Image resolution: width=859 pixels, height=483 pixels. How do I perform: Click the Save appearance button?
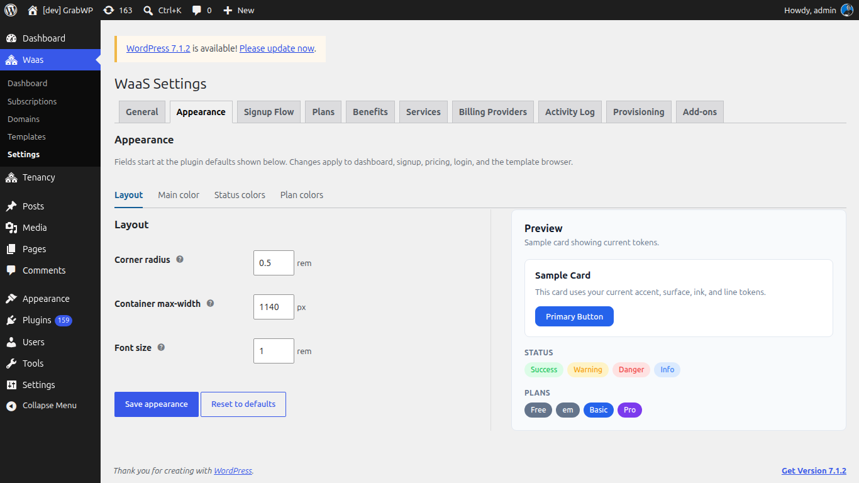coord(157,404)
